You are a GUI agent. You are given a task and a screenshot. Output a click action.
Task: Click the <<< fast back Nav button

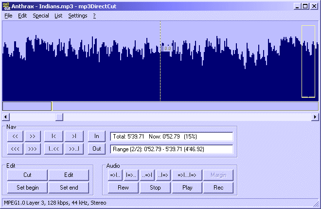click(x=15, y=149)
